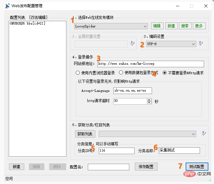This screenshot has height=184, width=214.
Task: Open the LocoySpider module dropdown
Action: click(x=145, y=26)
